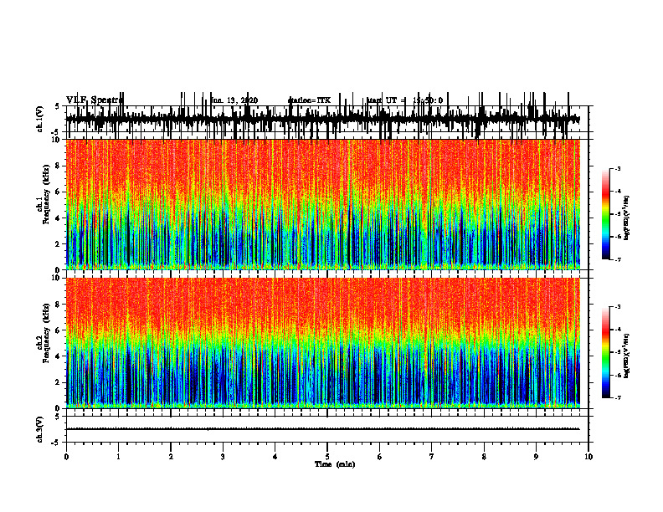Click the "Time (min)" axis label

click(335, 464)
